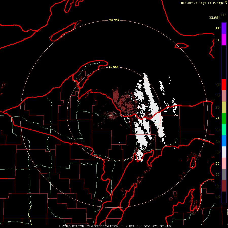Click the DS legend label
Image resolution: width=228 pixels, height=228 pixels.
217,152
